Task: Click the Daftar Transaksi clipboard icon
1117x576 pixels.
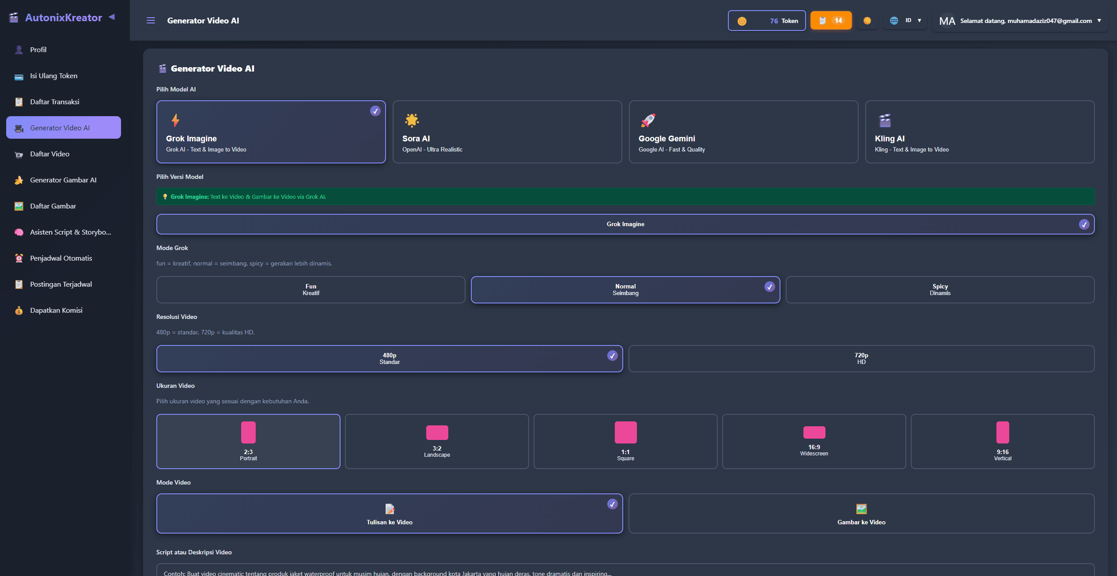Action: 19,102
